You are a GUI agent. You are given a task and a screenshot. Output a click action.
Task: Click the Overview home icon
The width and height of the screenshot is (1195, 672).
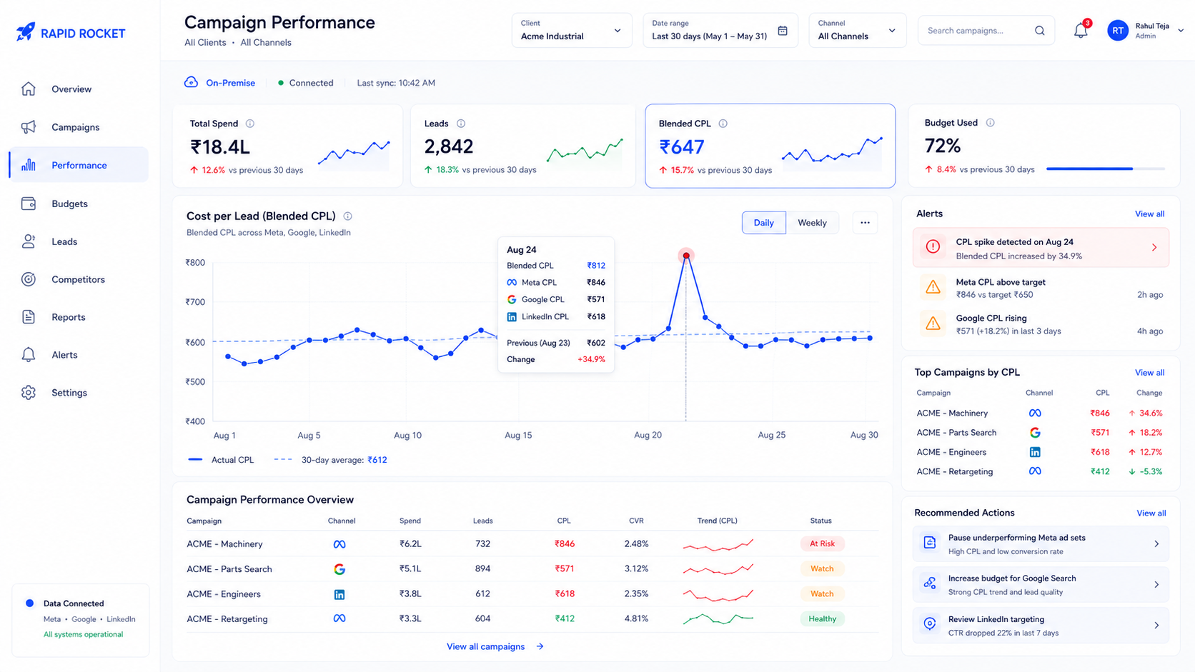tap(29, 89)
